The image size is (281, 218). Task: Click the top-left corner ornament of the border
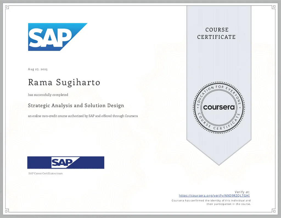coord(7,7)
